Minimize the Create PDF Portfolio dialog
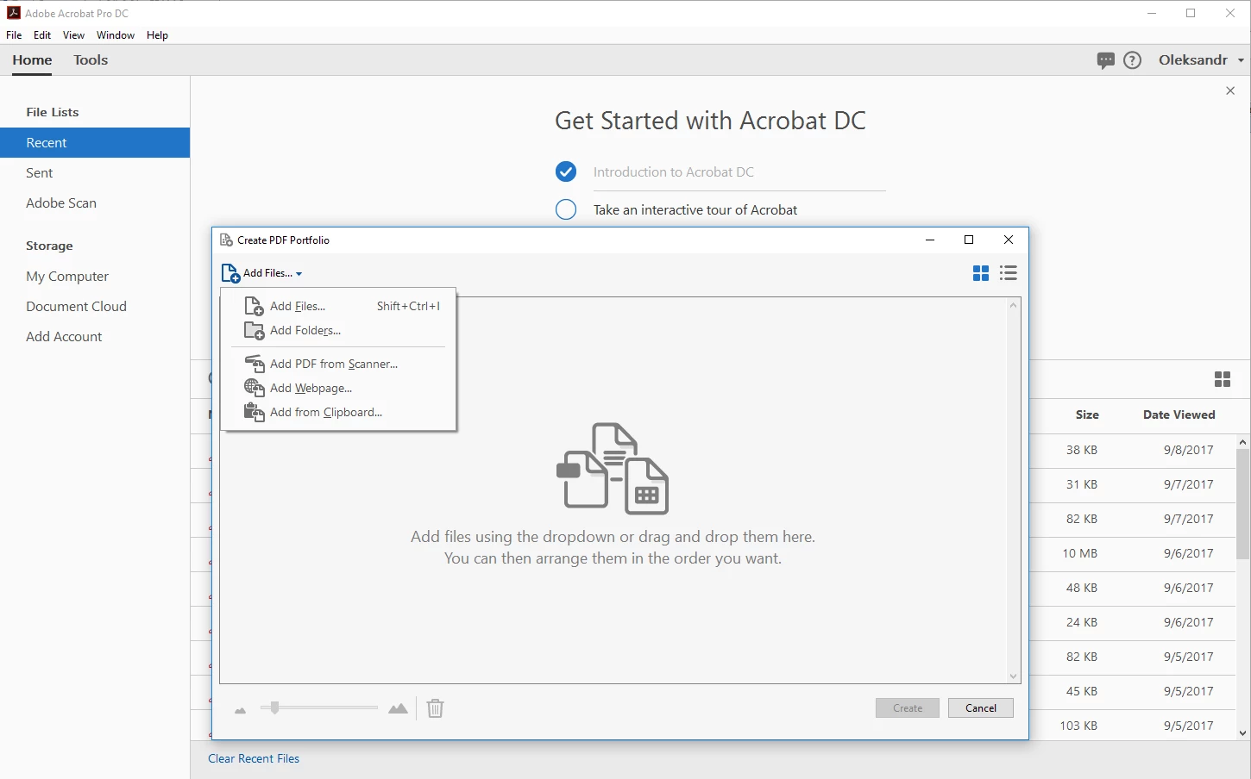Screen dimensions: 1251x779 coord(930,240)
